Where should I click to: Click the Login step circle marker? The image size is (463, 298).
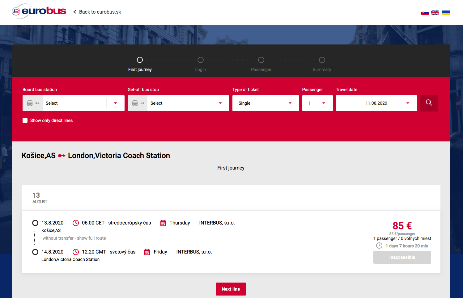[201, 60]
